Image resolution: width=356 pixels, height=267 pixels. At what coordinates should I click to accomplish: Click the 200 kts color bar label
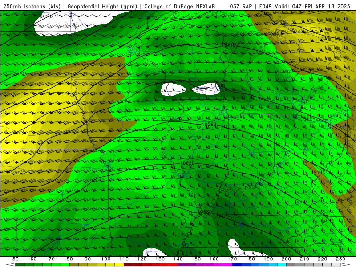point(286,259)
